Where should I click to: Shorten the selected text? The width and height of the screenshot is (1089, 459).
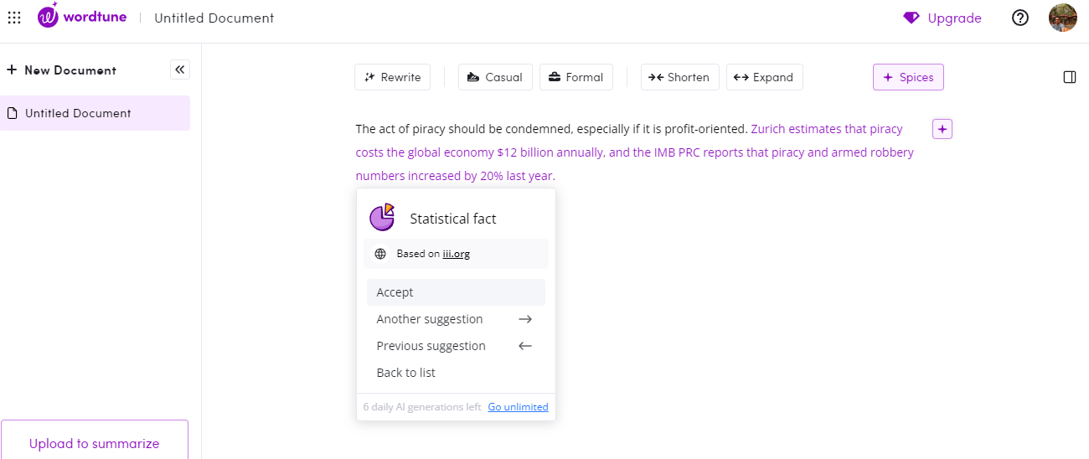point(679,77)
